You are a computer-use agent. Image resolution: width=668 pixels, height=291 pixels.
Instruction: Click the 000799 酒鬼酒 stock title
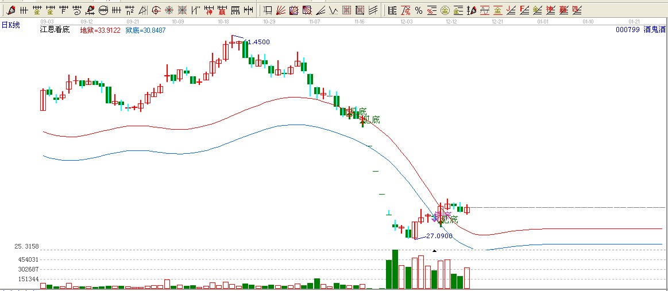click(x=640, y=30)
